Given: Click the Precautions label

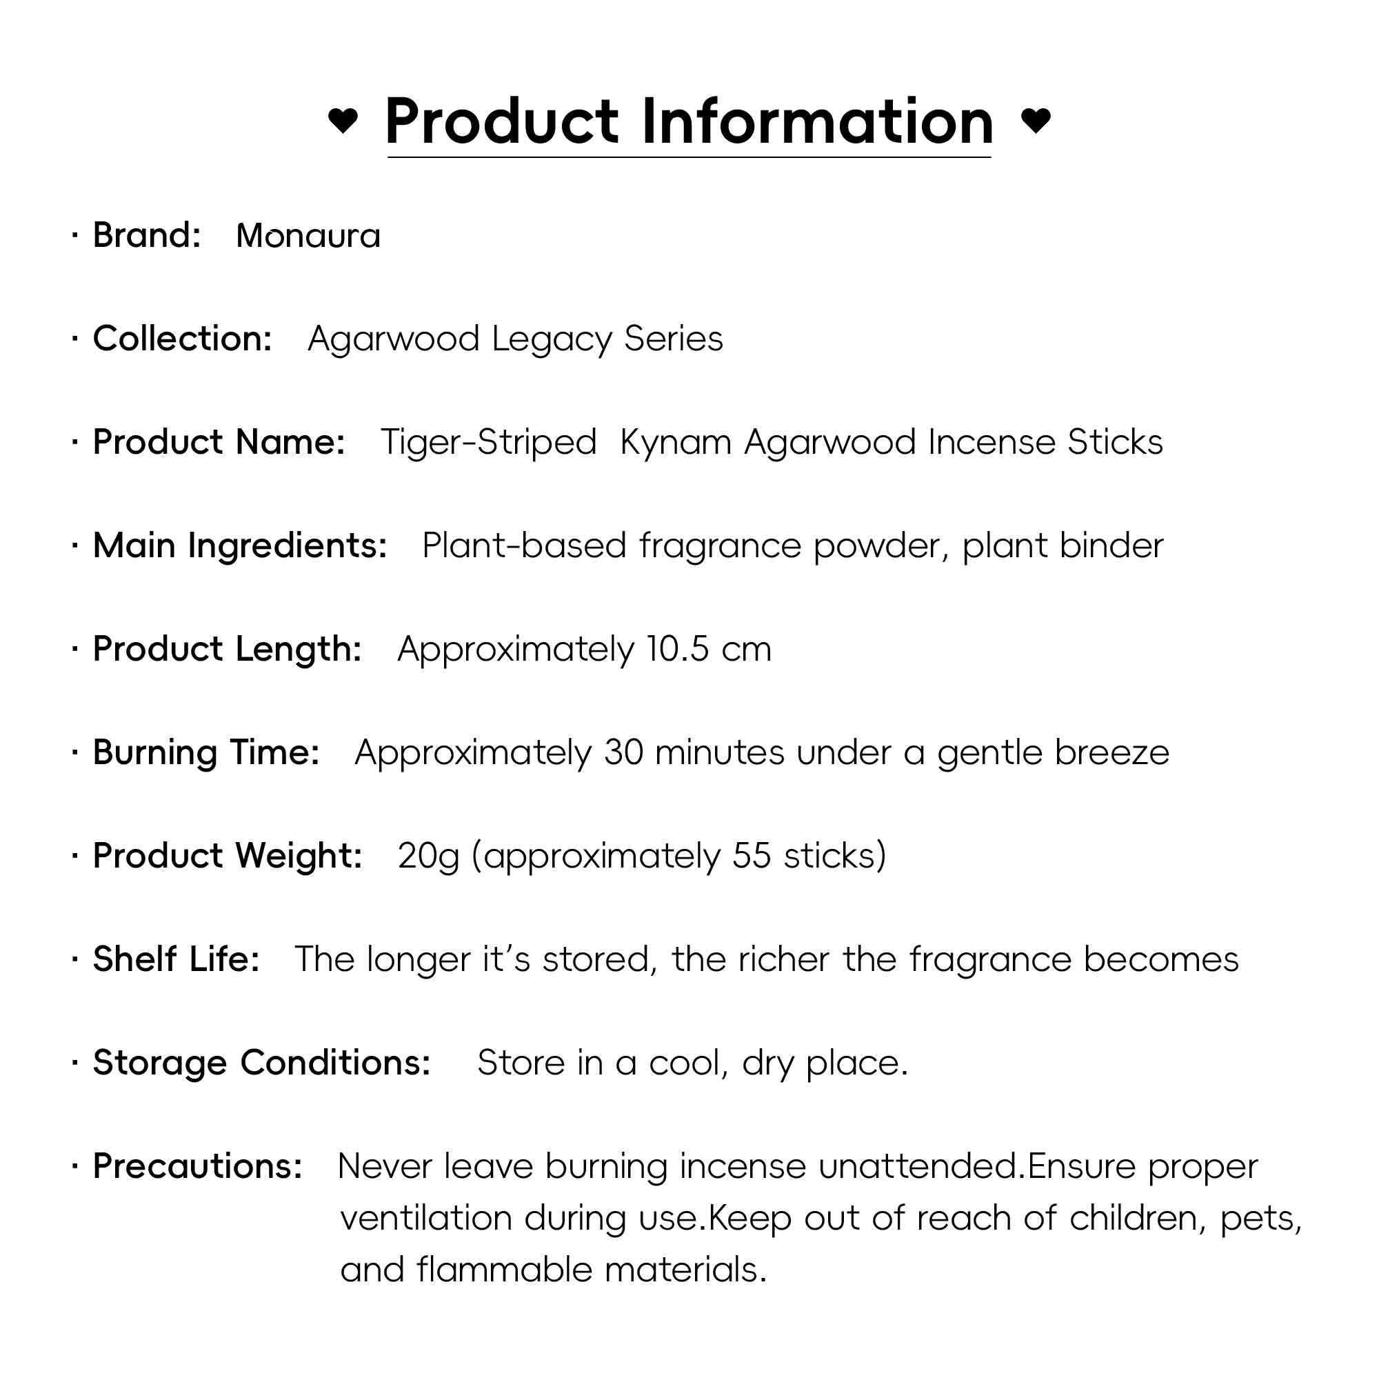Looking at the screenshot, I should point(198,1166).
